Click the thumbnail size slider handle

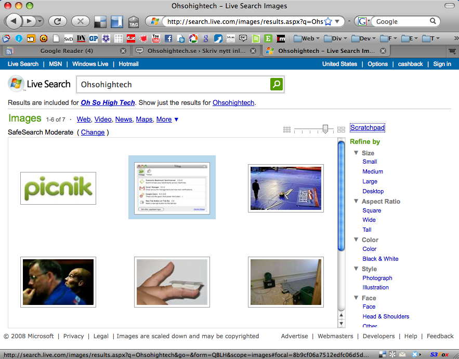tap(325, 129)
